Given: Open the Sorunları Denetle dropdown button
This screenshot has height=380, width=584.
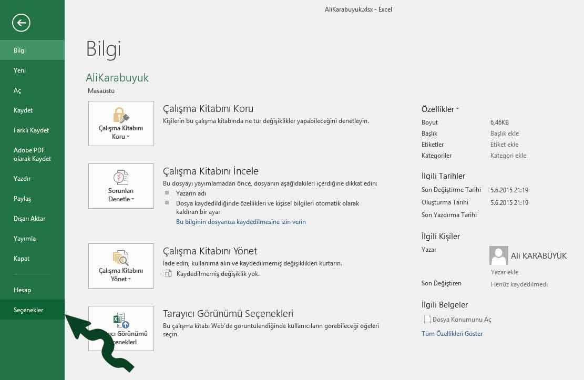Looking at the screenshot, I should [x=121, y=186].
